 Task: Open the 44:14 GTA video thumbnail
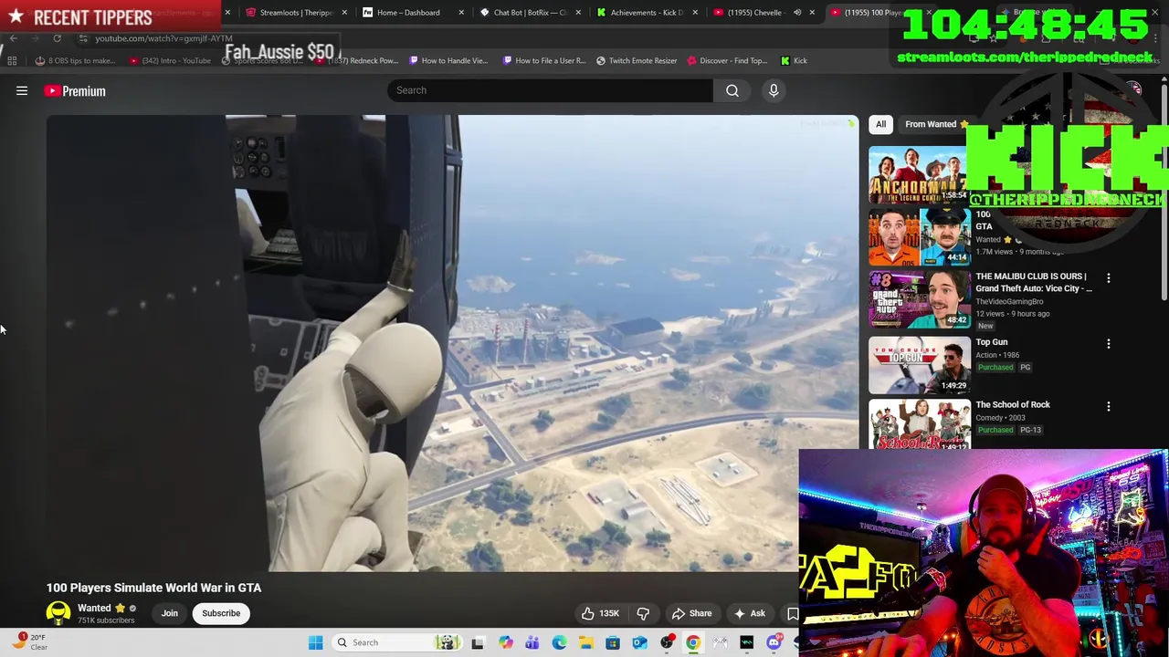pos(919,237)
